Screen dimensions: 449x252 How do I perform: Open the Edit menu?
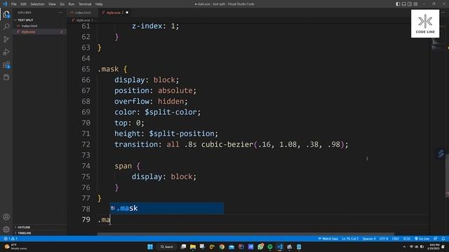click(x=23, y=4)
